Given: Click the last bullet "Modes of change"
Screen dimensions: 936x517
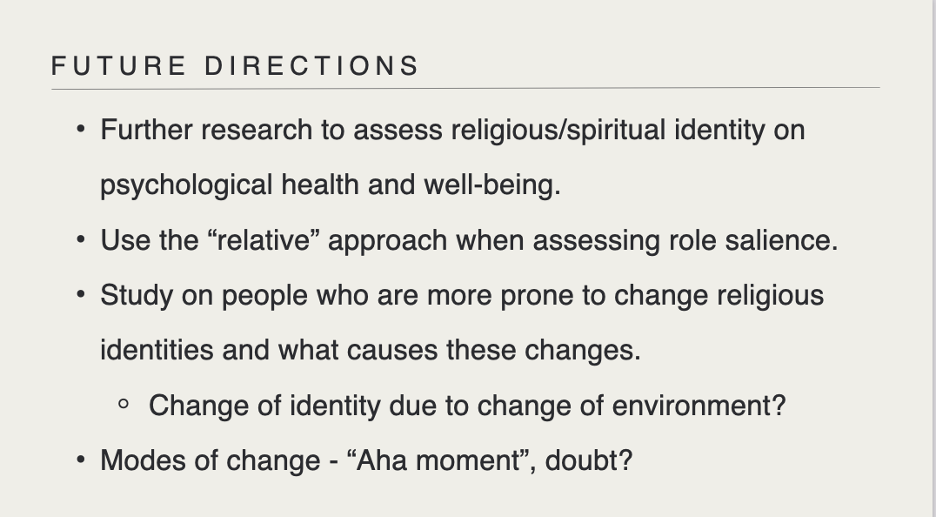Looking at the screenshot, I should coord(366,460).
